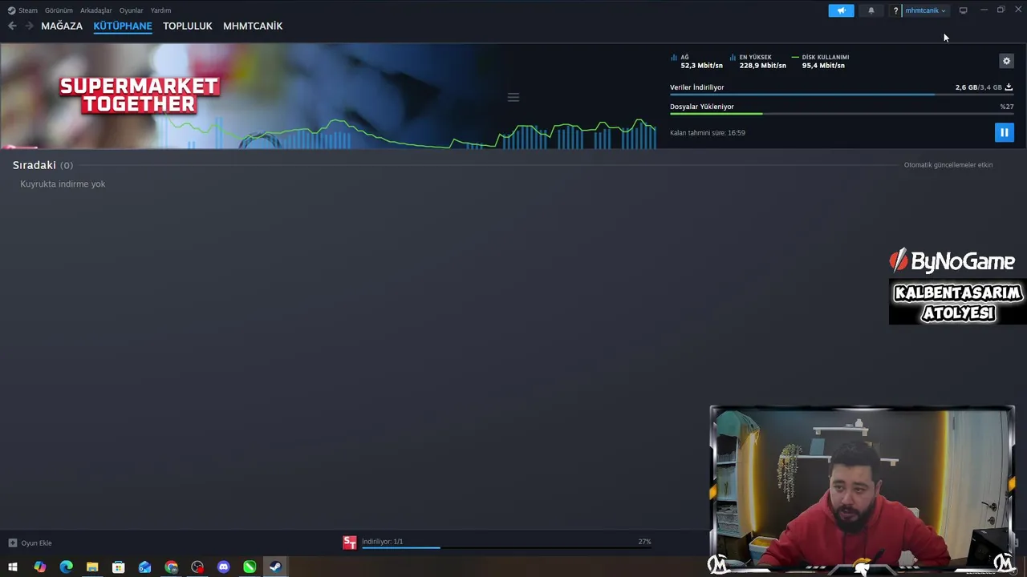Open the MHMTCANİK profile tab
Viewport: 1027px width, 577px height.
(253, 26)
